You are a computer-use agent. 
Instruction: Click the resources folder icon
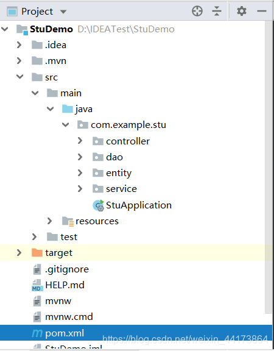68,221
